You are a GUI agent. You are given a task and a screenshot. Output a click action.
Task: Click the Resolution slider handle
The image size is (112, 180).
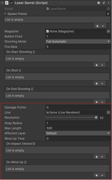(x=96, y=117)
